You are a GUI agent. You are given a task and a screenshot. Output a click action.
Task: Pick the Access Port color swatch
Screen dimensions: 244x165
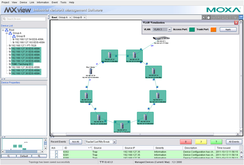tap(192, 30)
